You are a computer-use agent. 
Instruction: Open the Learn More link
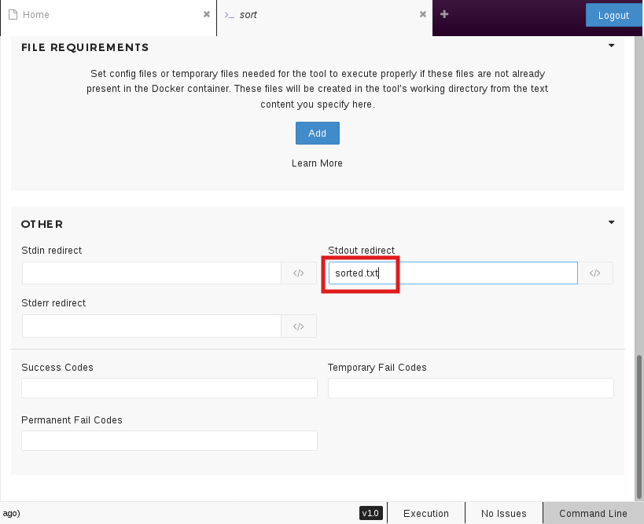(x=317, y=163)
